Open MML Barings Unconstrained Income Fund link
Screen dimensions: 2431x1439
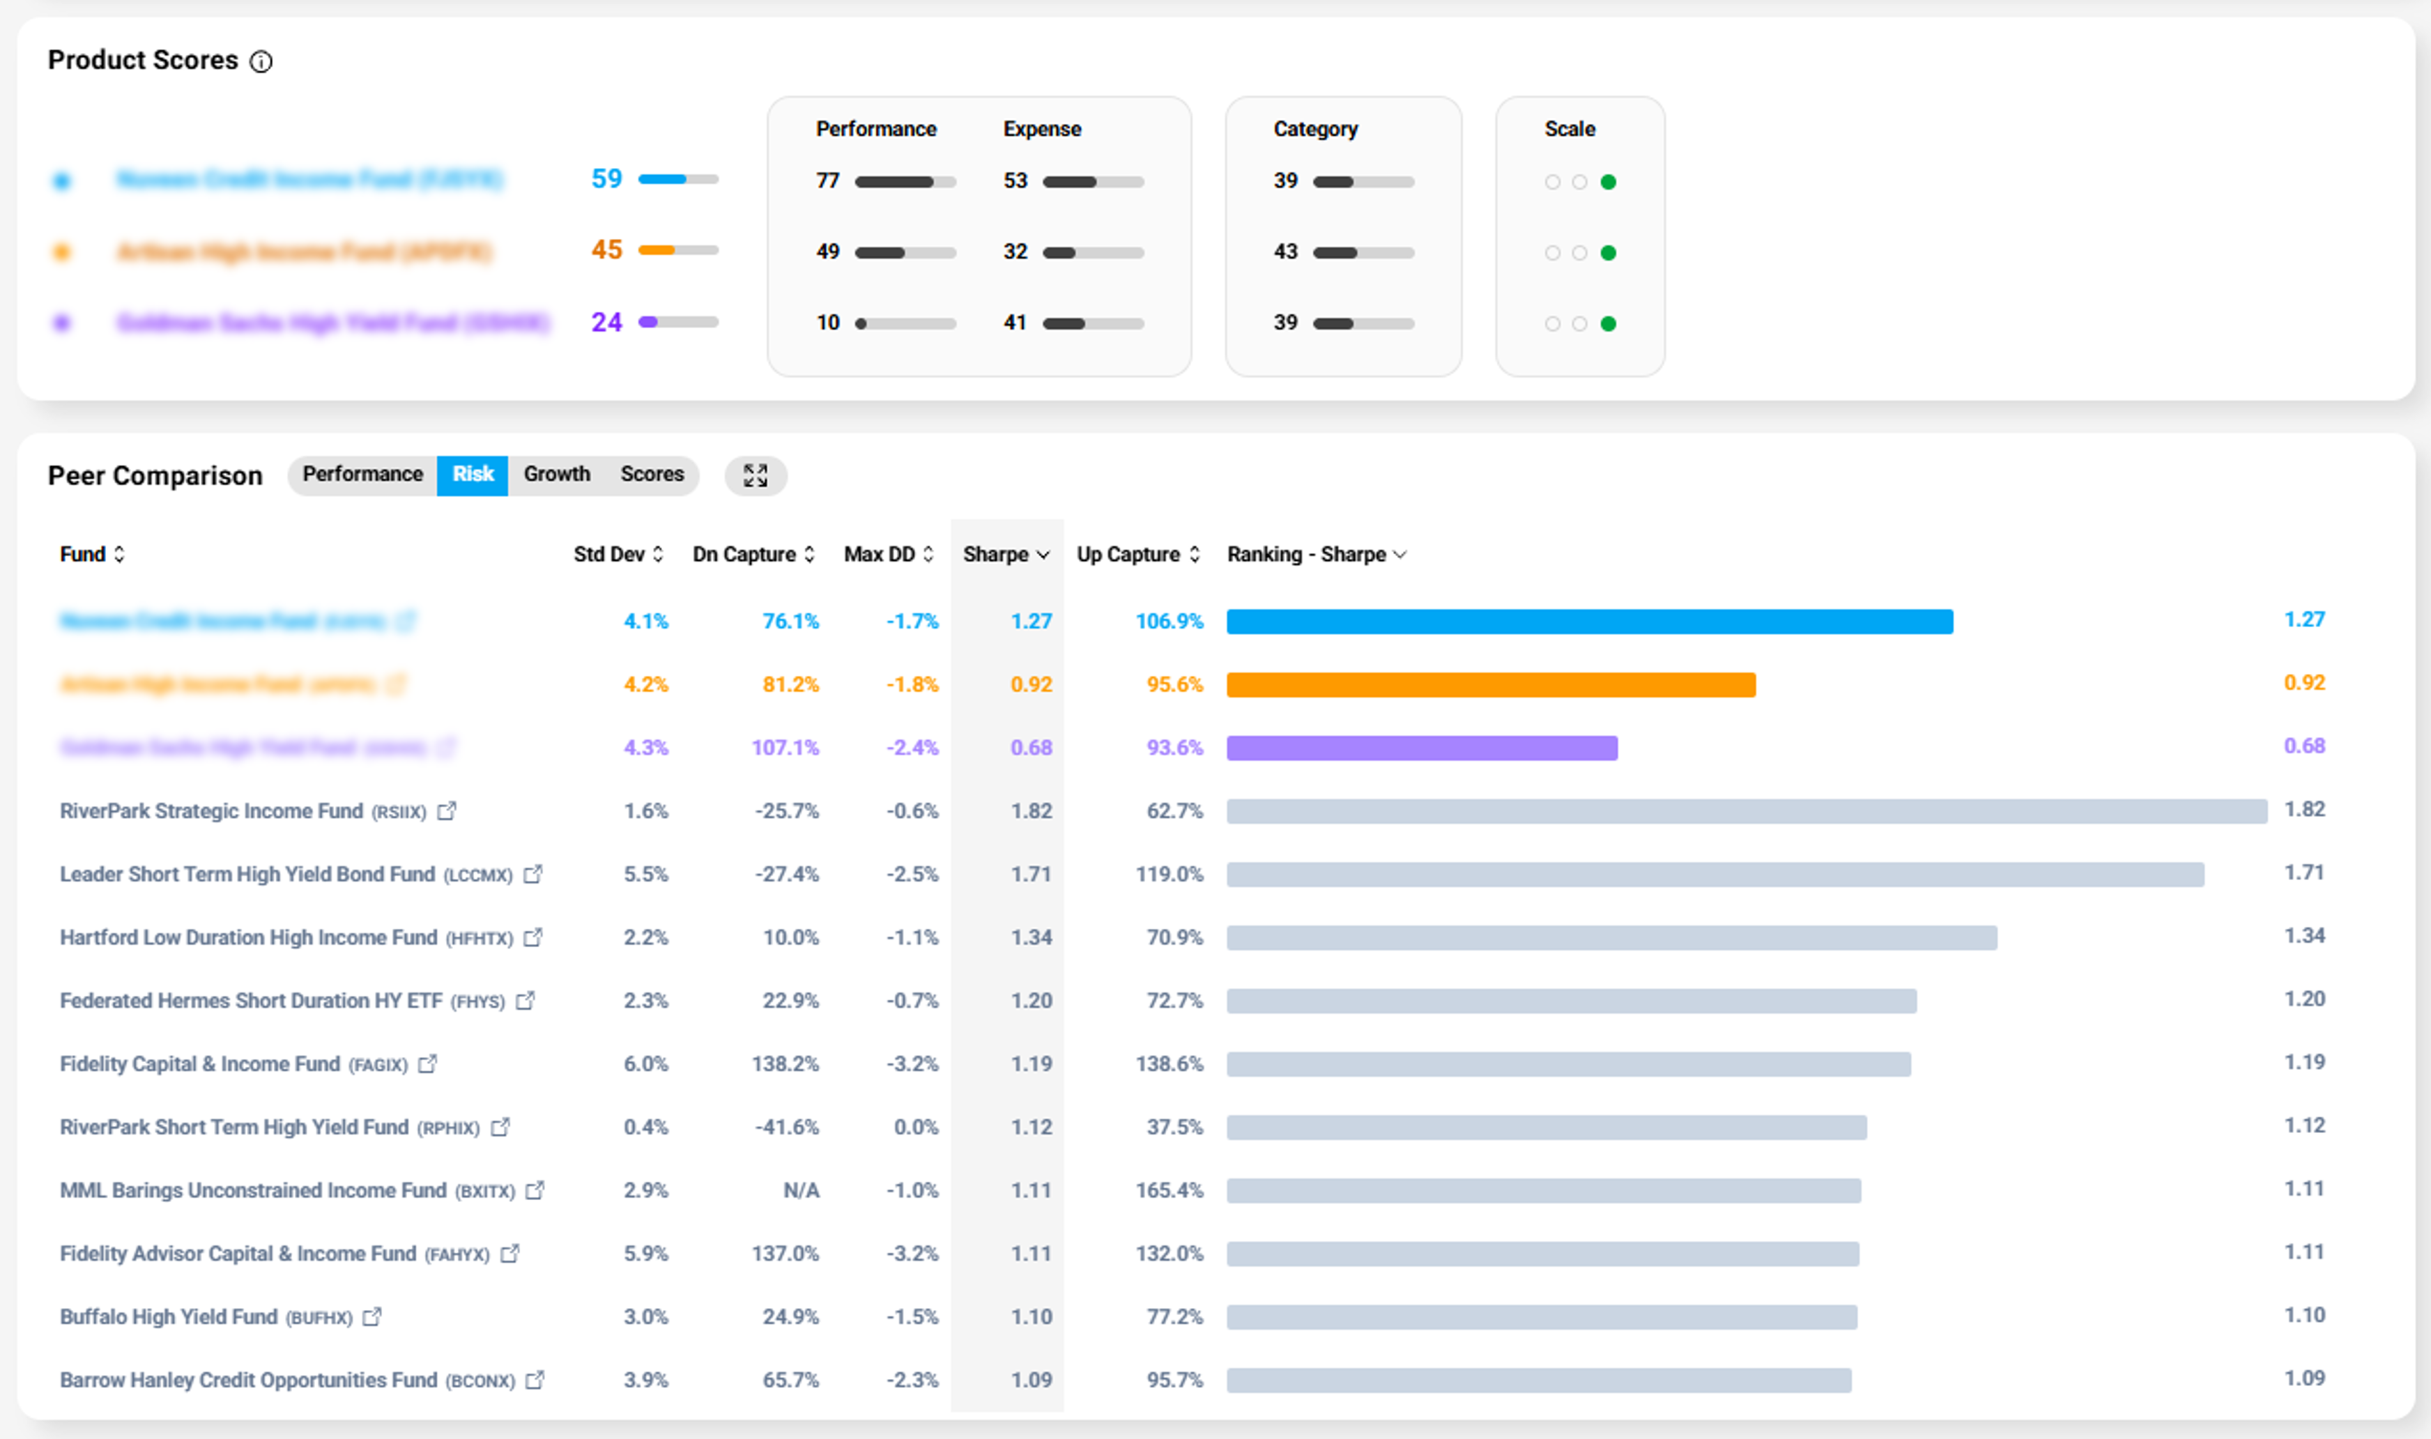287,1190
